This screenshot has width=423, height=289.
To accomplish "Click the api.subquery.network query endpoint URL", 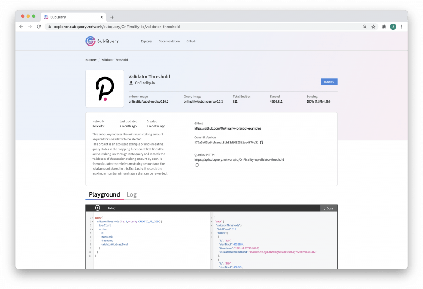I will pos(239,159).
